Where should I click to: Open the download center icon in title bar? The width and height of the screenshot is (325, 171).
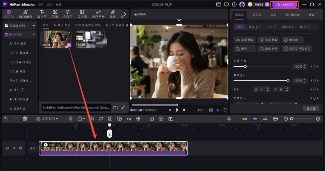point(234,4)
